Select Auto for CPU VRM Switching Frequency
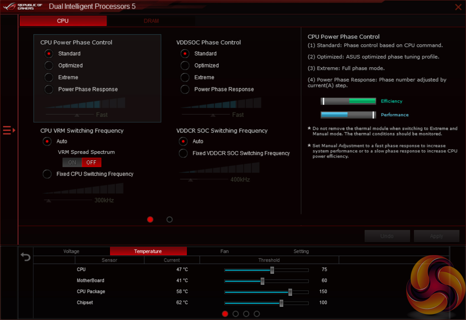Image resolution: width=466 pixels, height=320 pixels. 47,141
